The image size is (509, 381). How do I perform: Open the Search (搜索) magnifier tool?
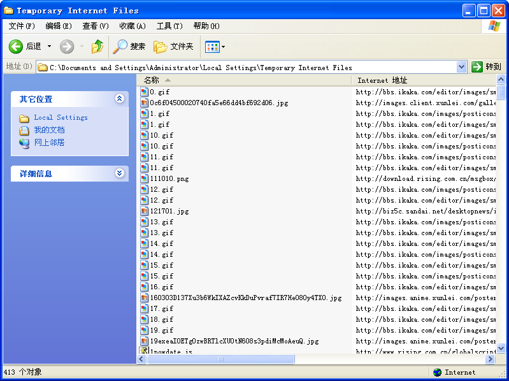click(x=120, y=47)
